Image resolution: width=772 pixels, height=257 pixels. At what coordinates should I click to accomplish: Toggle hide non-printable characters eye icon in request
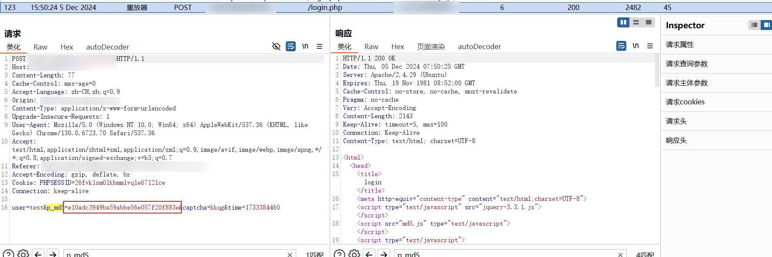pos(276,46)
